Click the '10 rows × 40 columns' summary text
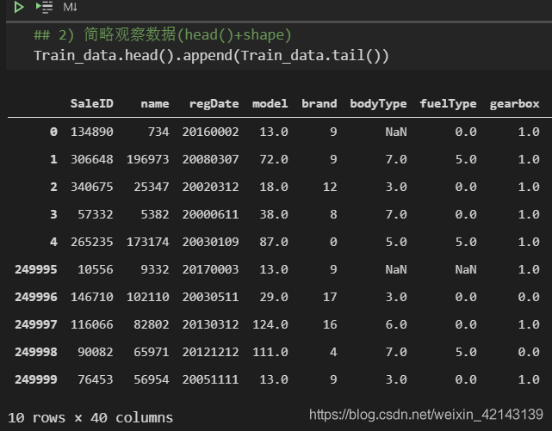 coord(90,417)
